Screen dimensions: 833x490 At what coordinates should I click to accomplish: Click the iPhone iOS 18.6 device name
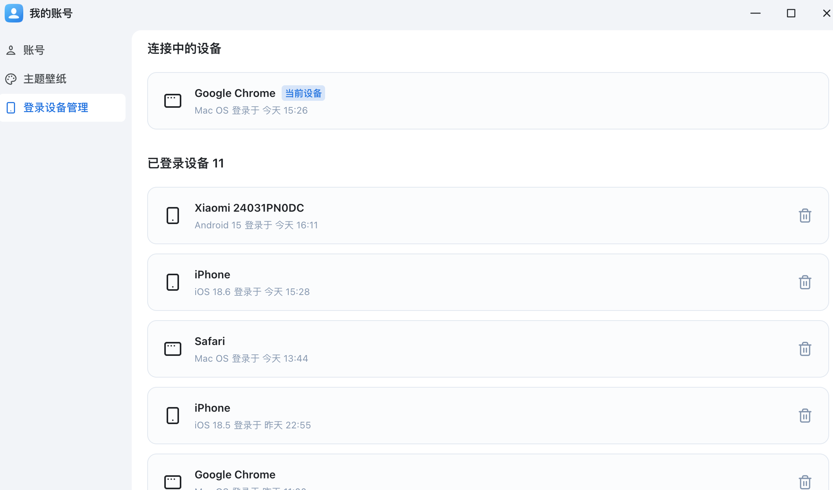click(x=212, y=274)
